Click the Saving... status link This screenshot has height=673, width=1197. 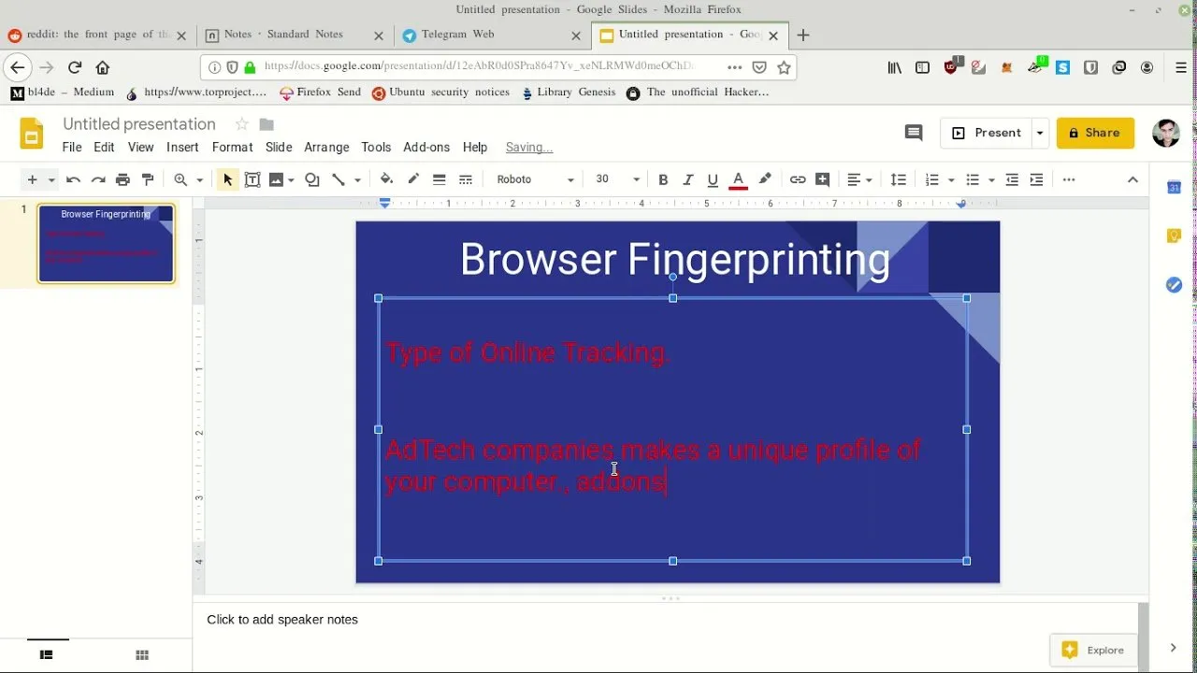pos(529,147)
